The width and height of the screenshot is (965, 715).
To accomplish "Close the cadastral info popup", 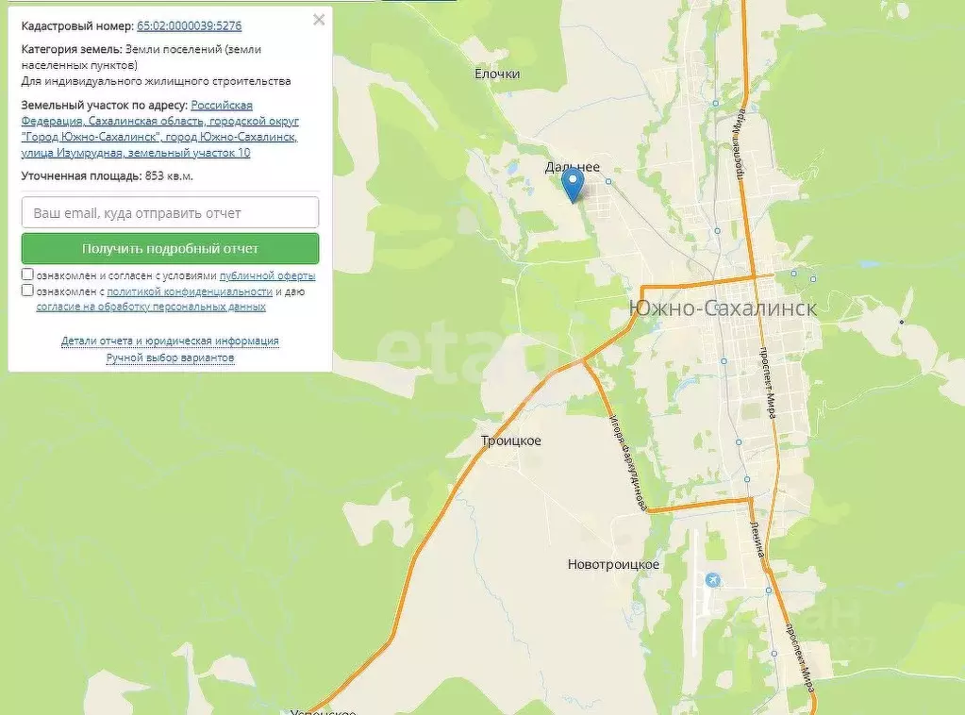I will click(x=319, y=20).
